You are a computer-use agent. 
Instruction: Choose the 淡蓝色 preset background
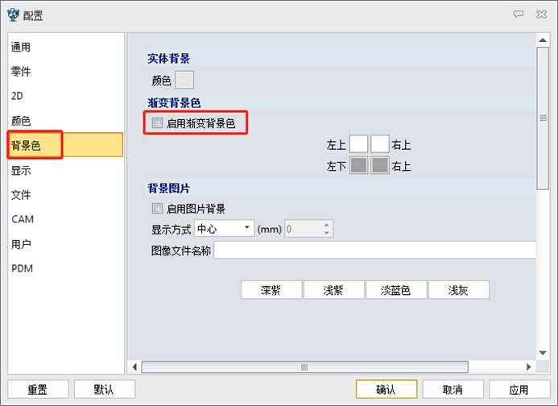click(395, 290)
